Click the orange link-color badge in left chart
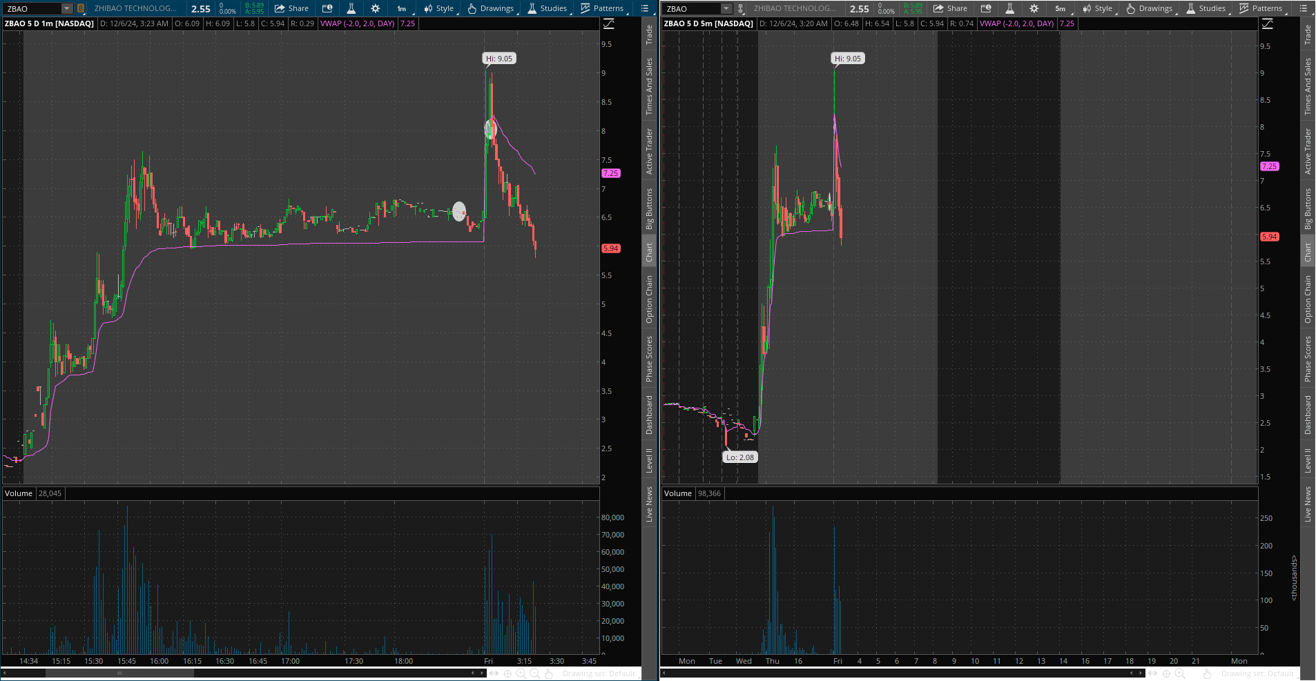Viewport: 1316px width, 681px height. [81, 8]
